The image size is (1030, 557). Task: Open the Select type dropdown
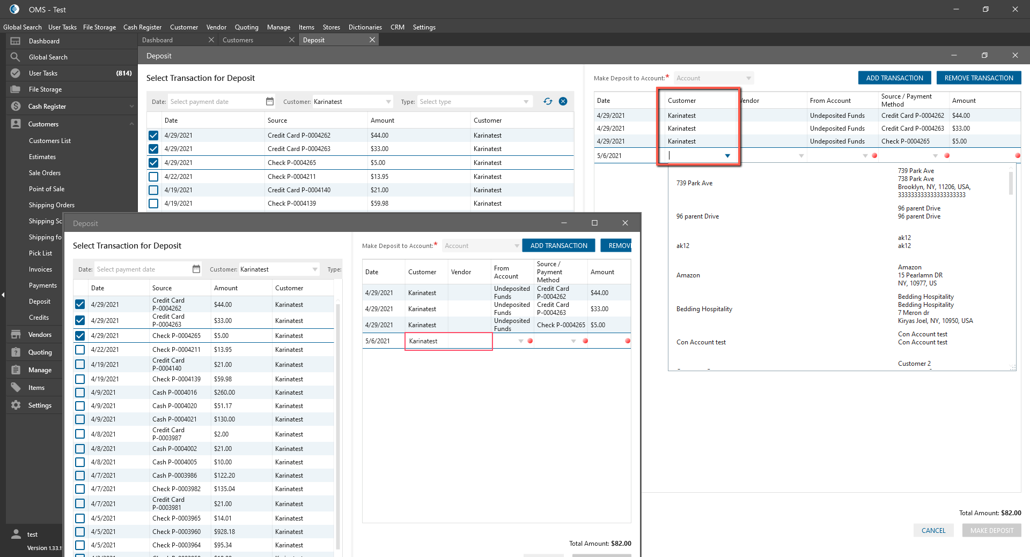point(526,102)
